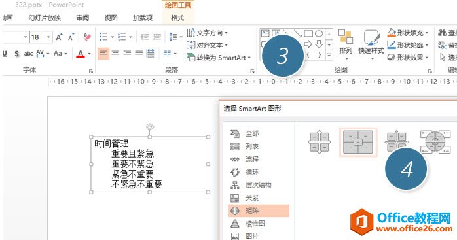
Task: Select 循环 category in SmartArt dialog
Action: click(259, 172)
